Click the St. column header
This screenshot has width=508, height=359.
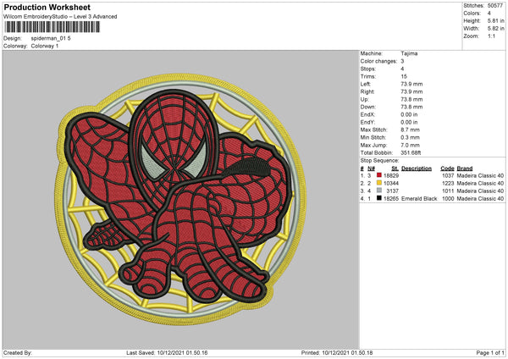[395, 168]
